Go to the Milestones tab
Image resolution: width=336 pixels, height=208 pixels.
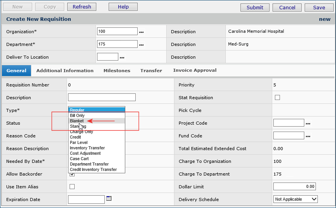[x=117, y=71]
